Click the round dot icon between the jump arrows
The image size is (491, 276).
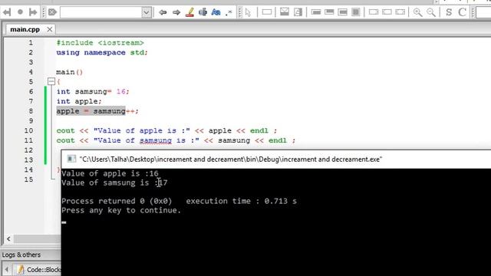pyautogui.click(x=20, y=12)
